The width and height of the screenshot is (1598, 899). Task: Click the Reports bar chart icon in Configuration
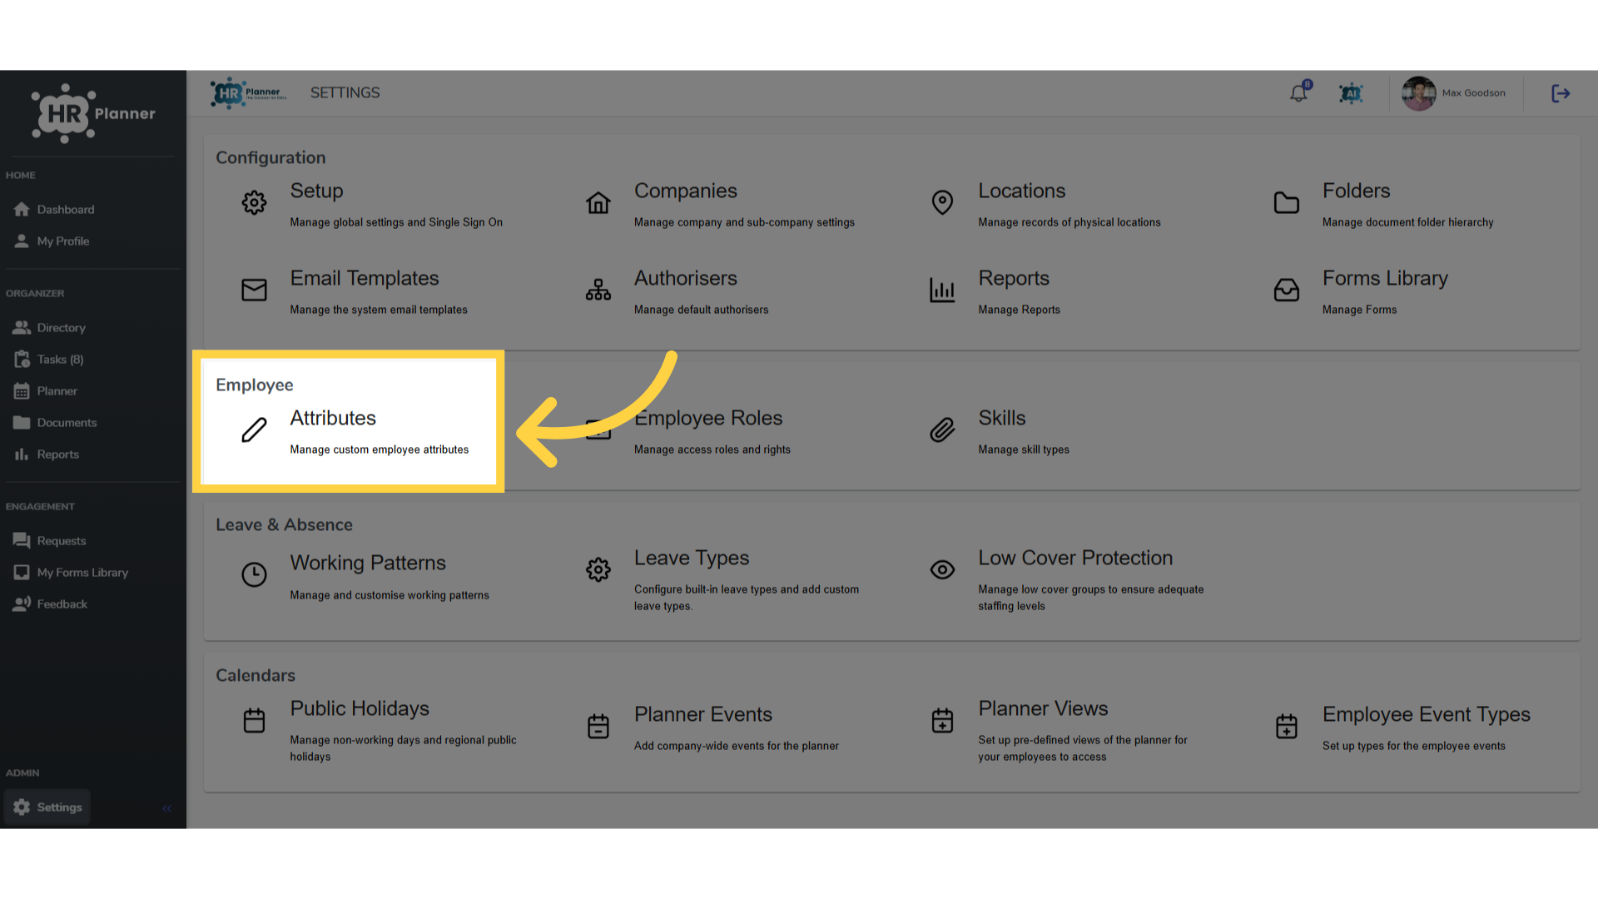click(942, 290)
